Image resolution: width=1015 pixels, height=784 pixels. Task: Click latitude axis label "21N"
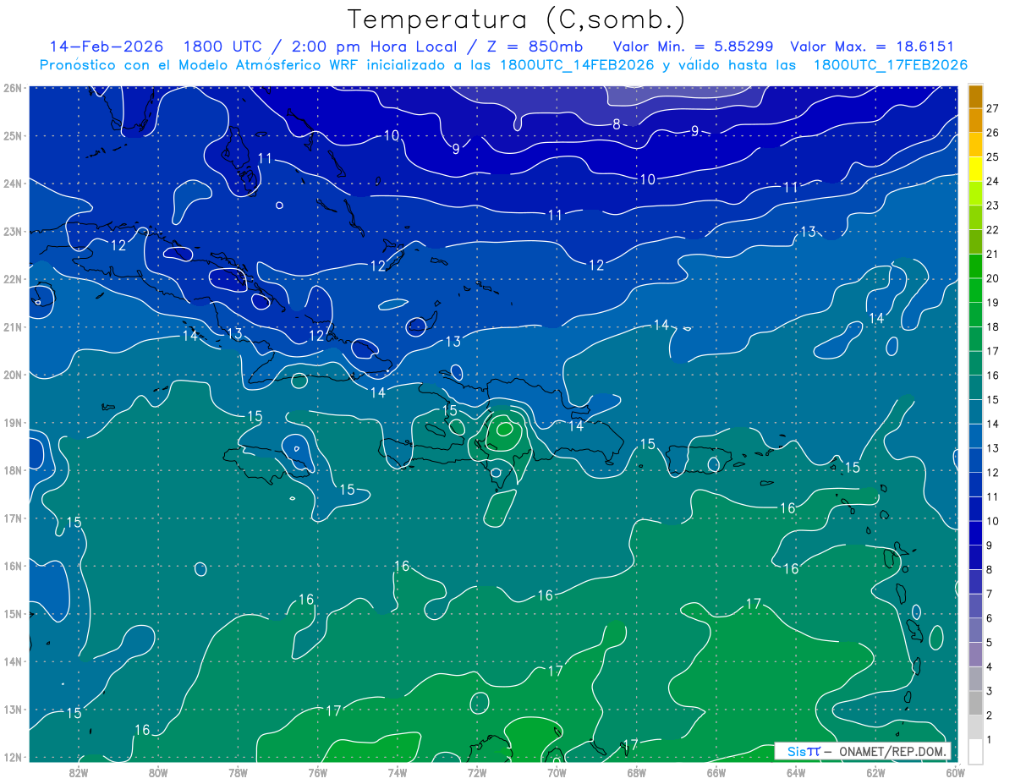[13, 326]
